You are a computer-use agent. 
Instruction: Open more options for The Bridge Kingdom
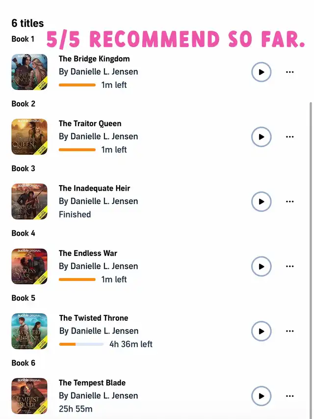[x=289, y=72]
